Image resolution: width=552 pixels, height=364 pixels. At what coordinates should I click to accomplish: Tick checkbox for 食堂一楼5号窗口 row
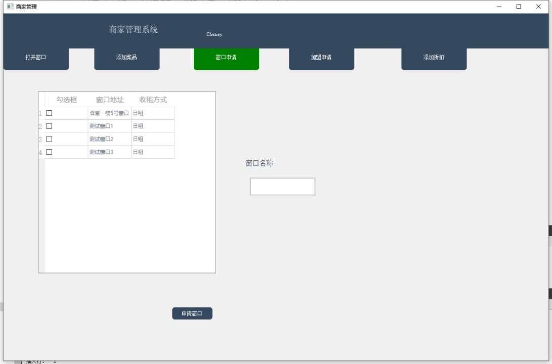49,113
